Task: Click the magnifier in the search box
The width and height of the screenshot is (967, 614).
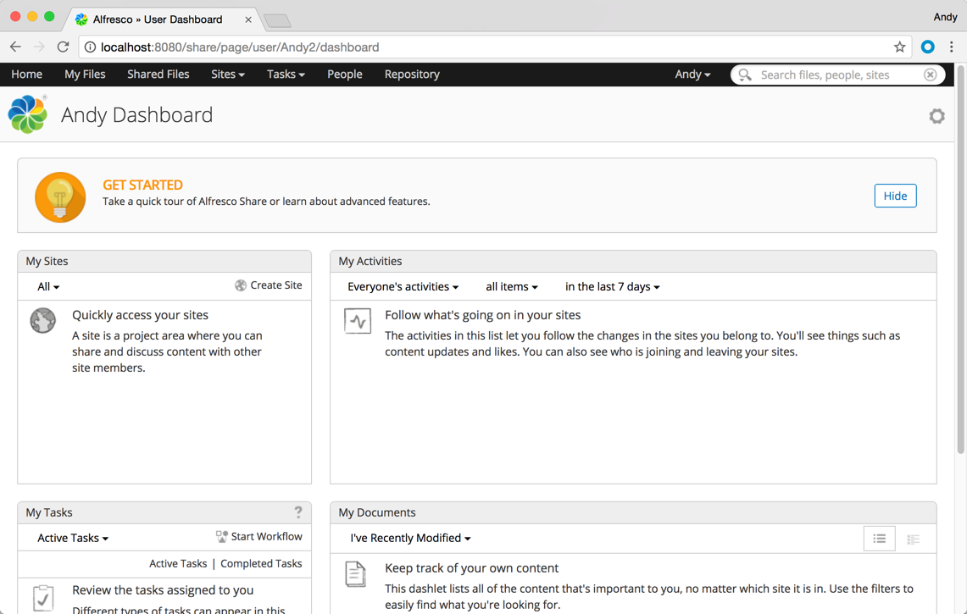Action: tap(744, 75)
